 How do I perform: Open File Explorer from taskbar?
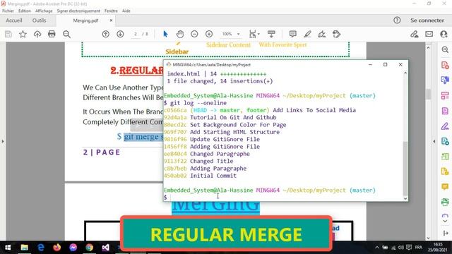pyautogui.click(x=24, y=248)
